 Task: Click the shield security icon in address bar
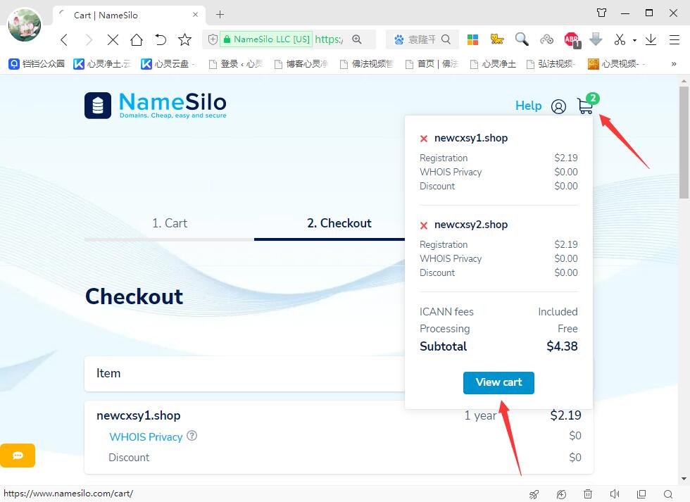[213, 39]
